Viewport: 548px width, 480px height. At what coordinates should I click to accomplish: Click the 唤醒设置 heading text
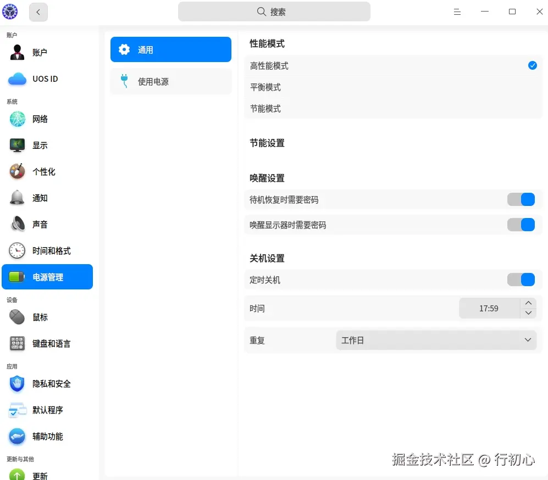tap(267, 178)
